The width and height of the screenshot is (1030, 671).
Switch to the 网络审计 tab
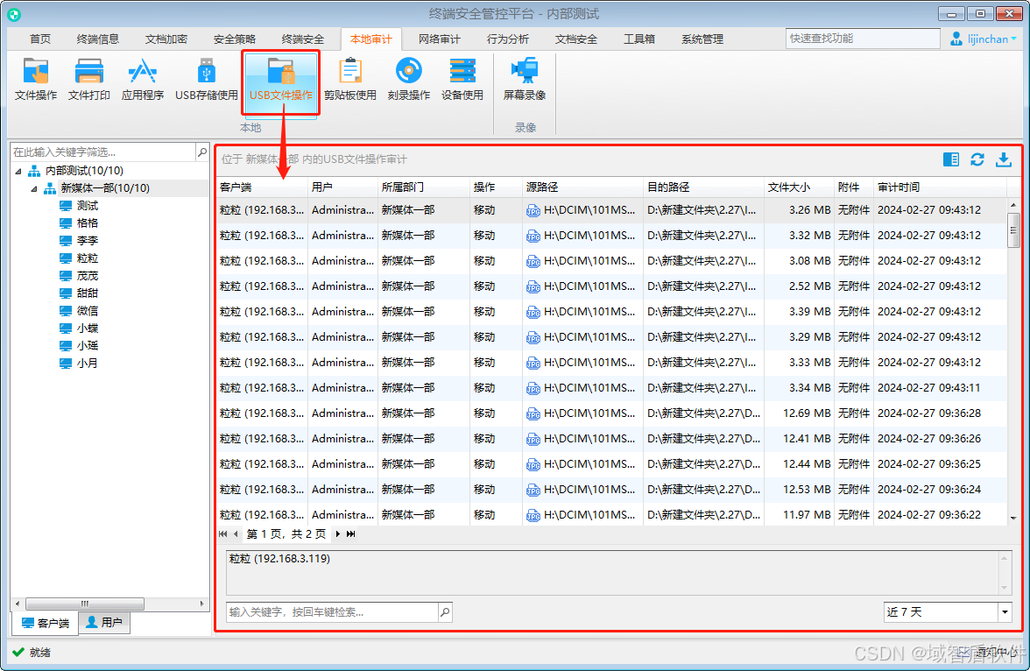440,39
